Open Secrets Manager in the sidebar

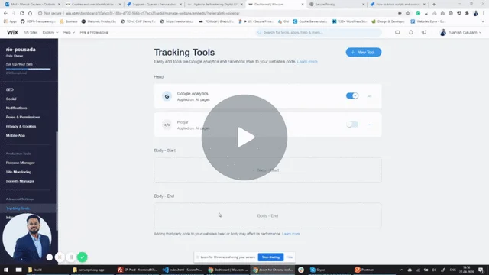20,181
